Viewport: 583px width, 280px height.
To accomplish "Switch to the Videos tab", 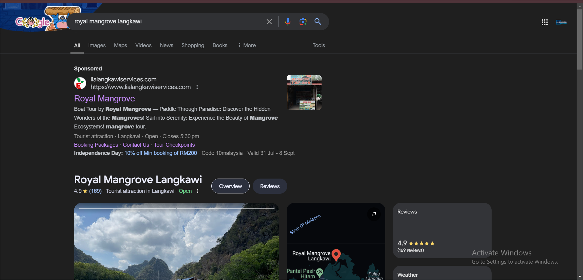I will (x=143, y=45).
